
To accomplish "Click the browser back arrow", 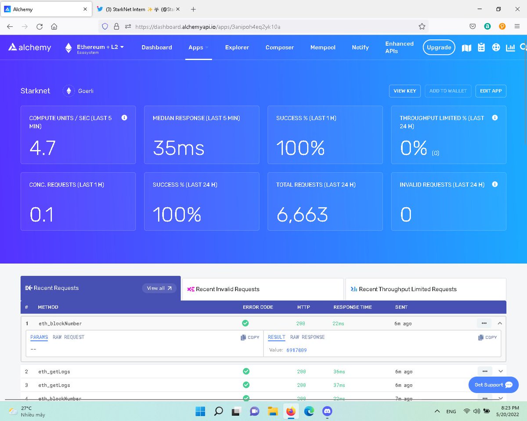I will (10, 26).
